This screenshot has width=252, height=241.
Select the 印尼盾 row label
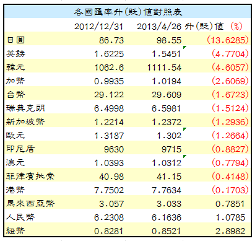coord(20,149)
